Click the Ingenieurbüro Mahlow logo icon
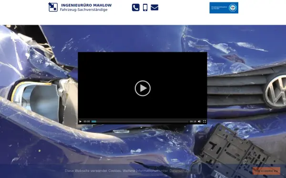 [x=53, y=7]
